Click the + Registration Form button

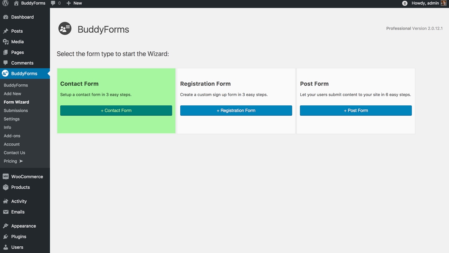coord(236,110)
